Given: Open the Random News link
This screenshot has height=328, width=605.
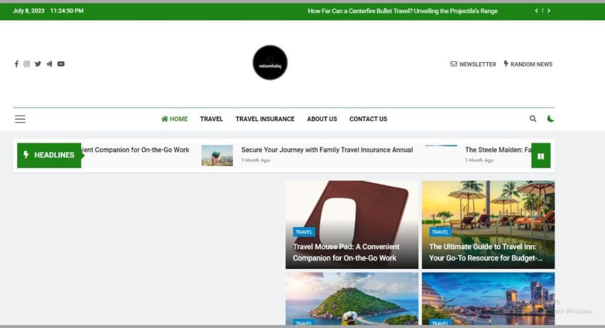Looking at the screenshot, I should coord(528,64).
